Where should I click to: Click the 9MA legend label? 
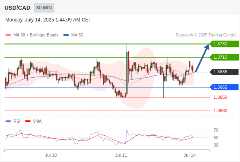[x=37, y=122]
